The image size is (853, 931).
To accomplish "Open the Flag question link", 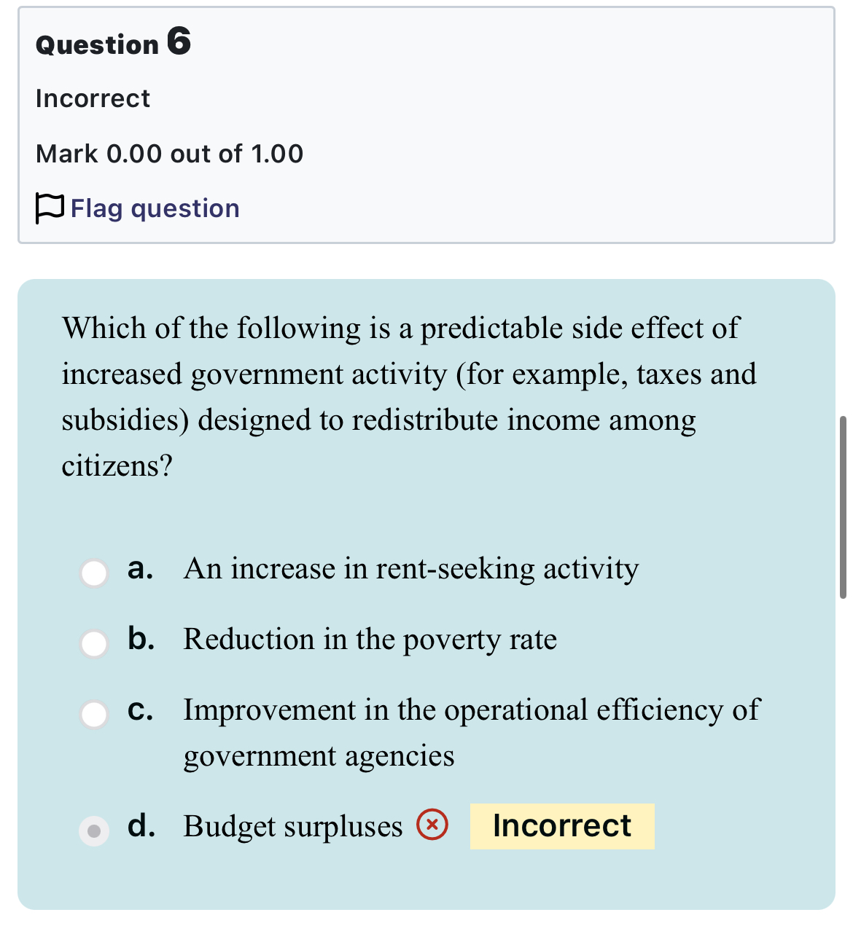I will [x=155, y=208].
